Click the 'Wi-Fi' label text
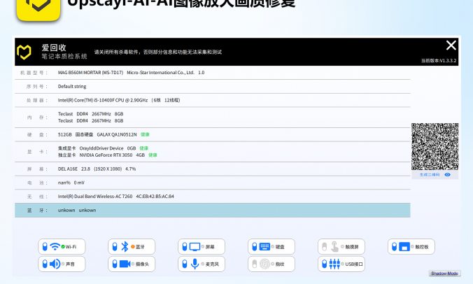Screen dimensions: 473x284 tap(71, 247)
